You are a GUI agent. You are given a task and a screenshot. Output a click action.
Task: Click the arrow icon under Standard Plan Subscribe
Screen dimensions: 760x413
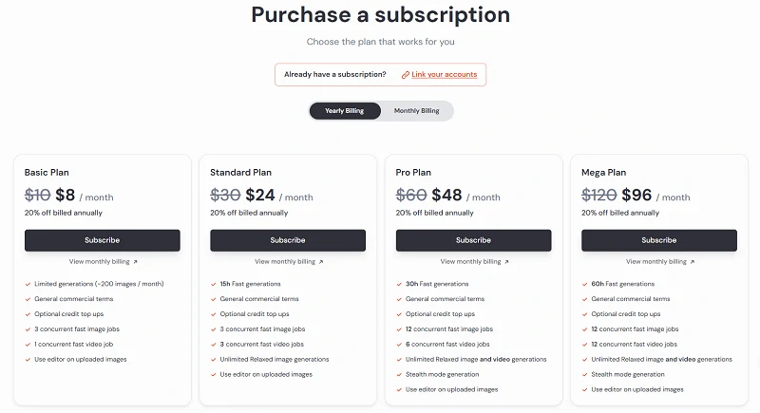(x=320, y=262)
